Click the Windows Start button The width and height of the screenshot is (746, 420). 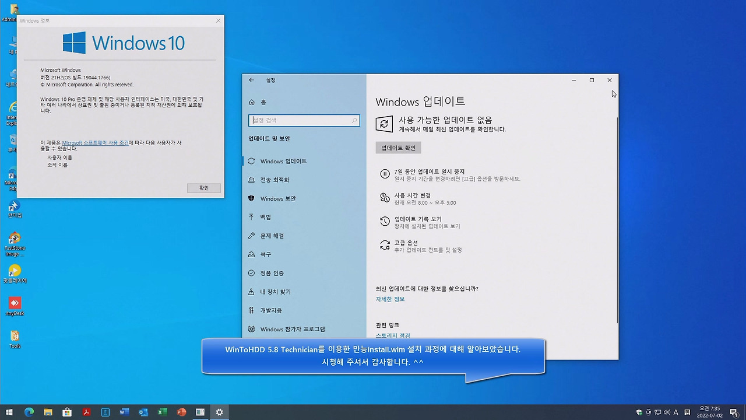click(x=9, y=412)
